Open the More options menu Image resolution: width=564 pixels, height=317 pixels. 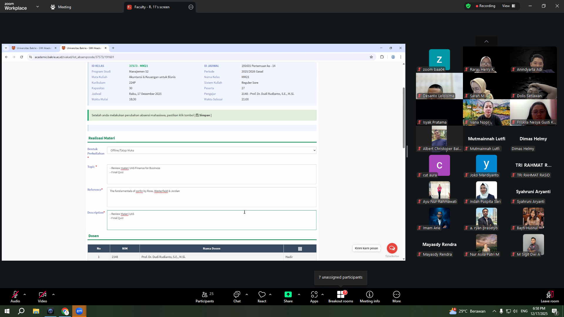pos(397,296)
